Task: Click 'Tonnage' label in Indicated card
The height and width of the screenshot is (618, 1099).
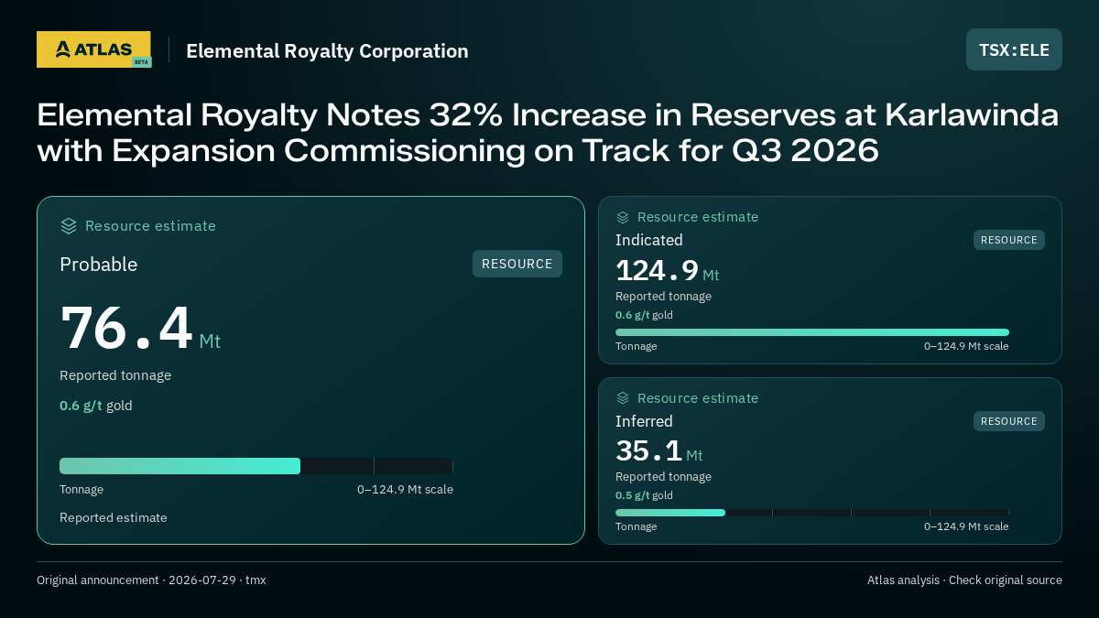Action: pos(636,346)
